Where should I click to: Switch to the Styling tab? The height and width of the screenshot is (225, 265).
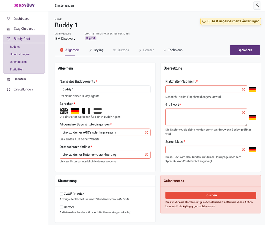click(96, 50)
